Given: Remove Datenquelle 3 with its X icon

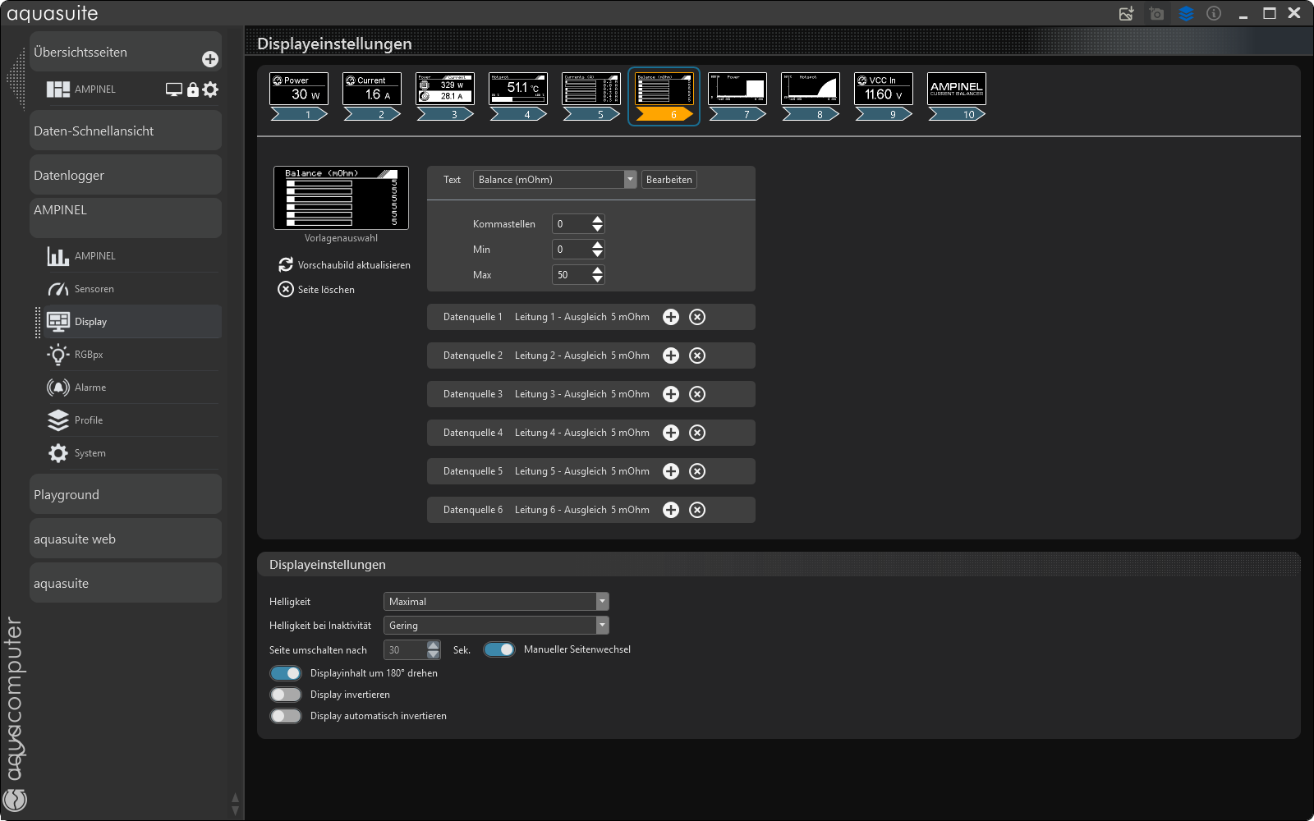Looking at the screenshot, I should click(x=697, y=394).
